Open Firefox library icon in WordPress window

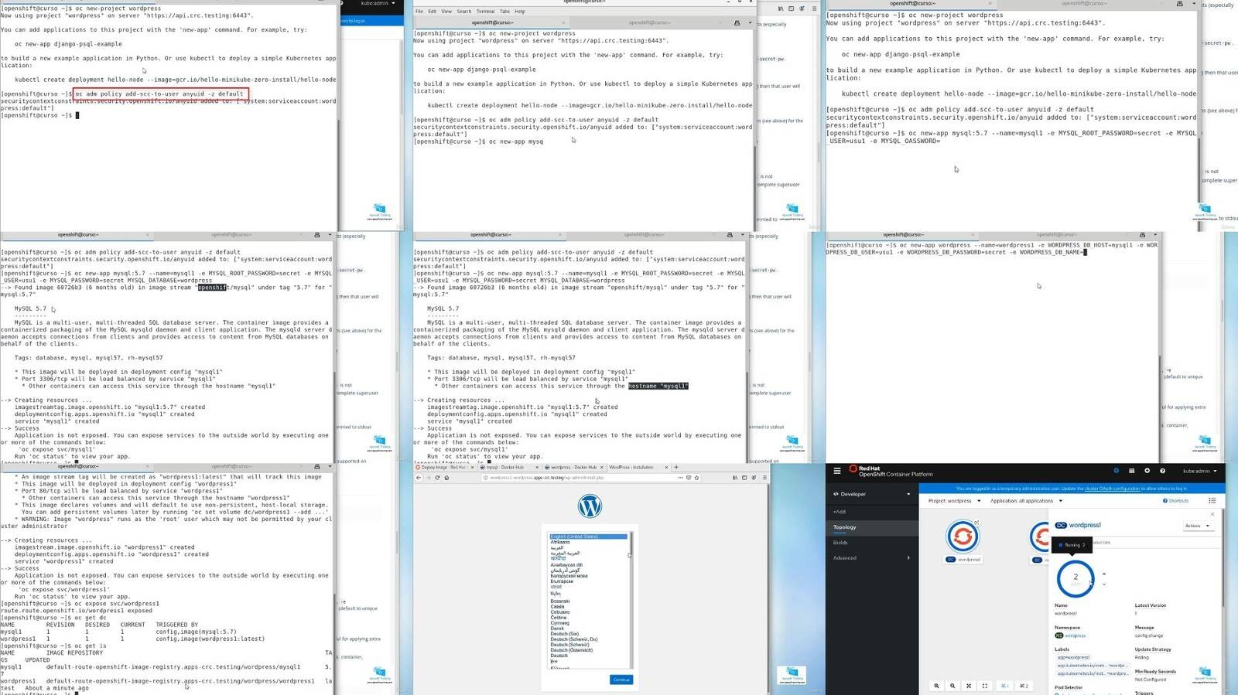tap(735, 478)
